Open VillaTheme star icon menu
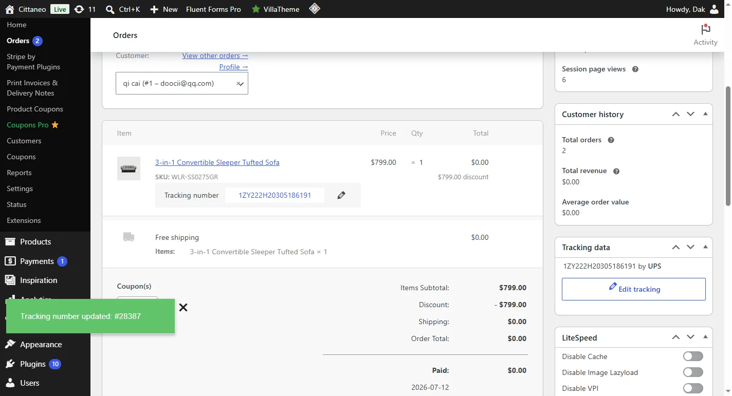 tap(255, 9)
